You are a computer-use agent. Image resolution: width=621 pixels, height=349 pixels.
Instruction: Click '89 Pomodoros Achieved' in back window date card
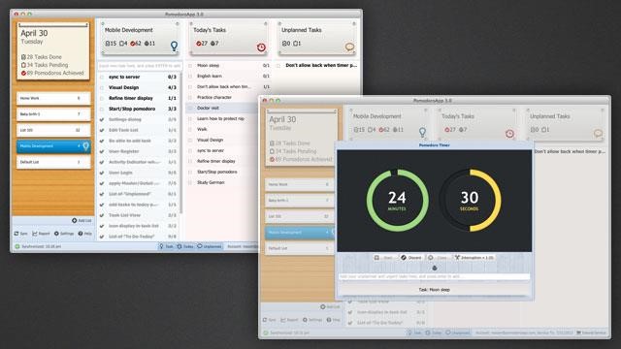point(52,73)
